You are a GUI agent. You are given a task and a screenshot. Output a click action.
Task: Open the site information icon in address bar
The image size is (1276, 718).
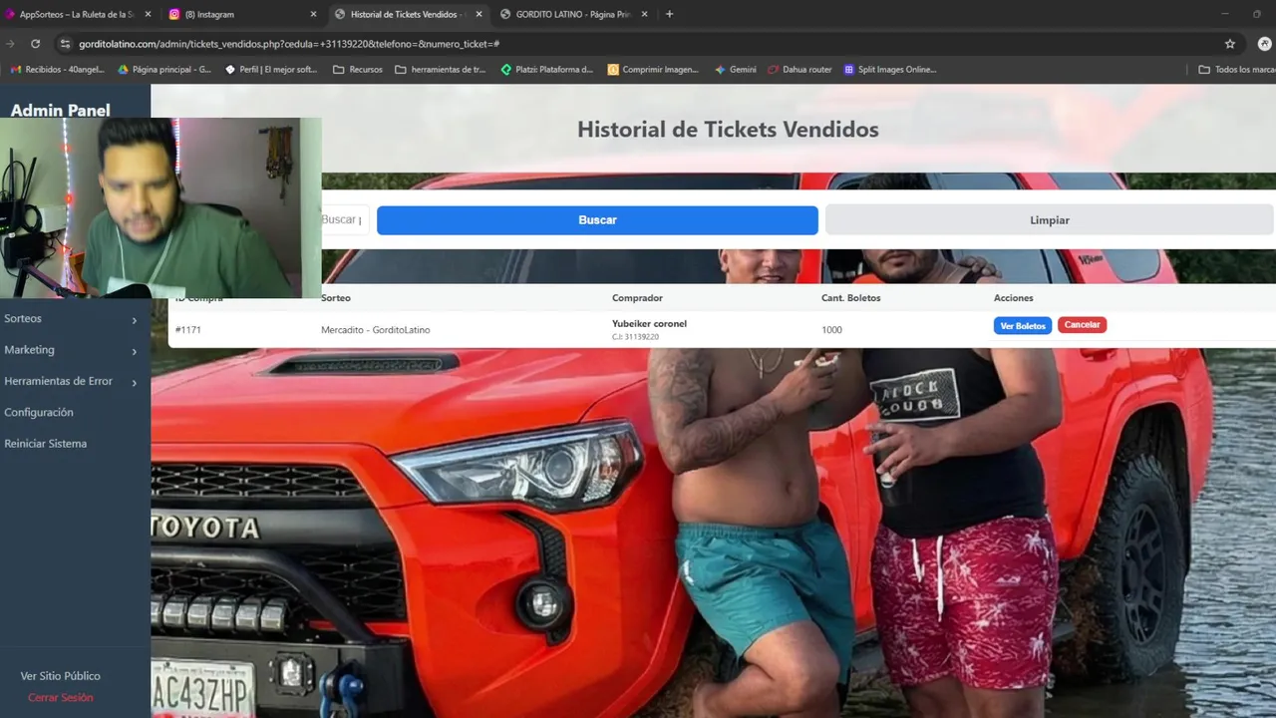(66, 44)
